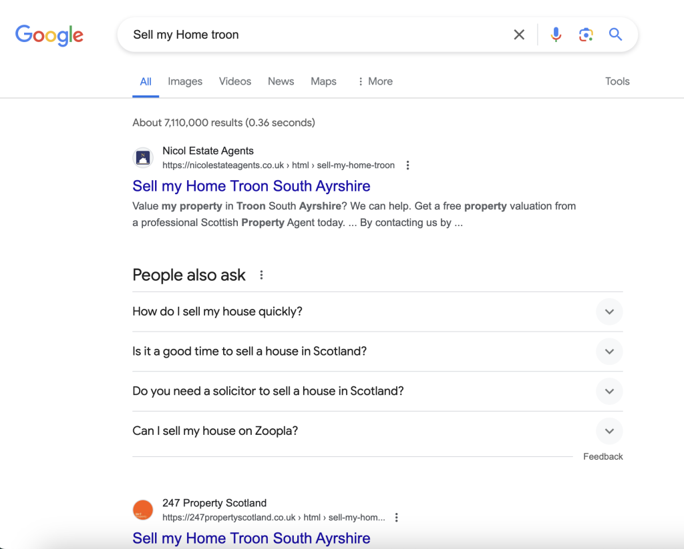The image size is (684, 549).
Task: Click the Google logo
Action: pyautogui.click(x=49, y=35)
